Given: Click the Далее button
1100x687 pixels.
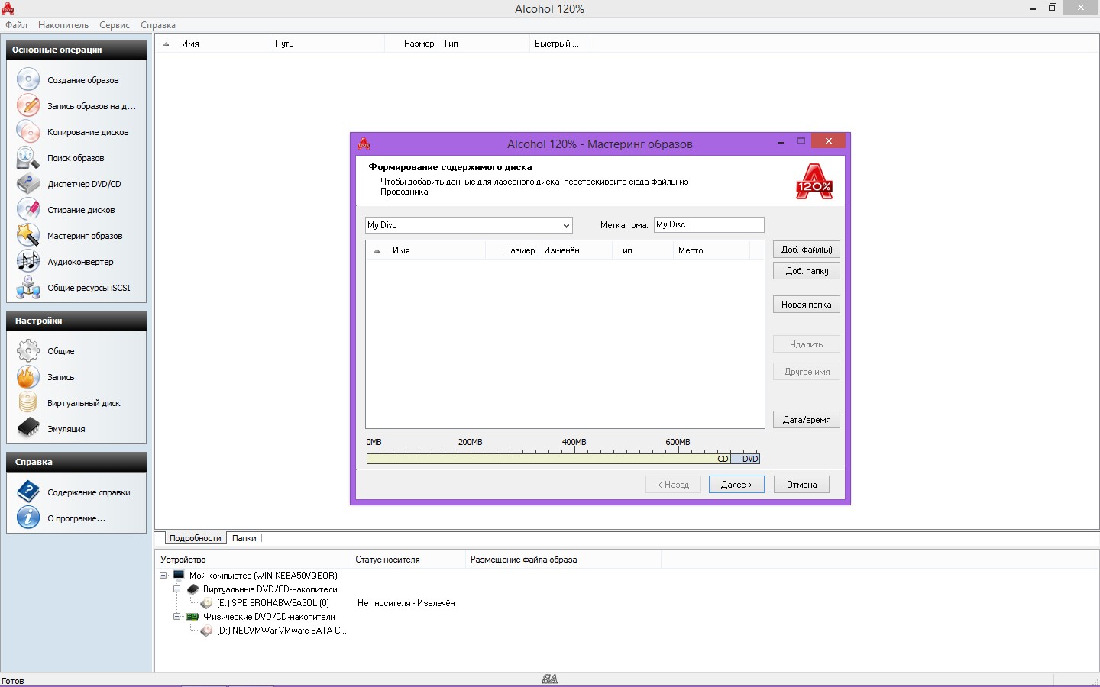Looking at the screenshot, I should [x=736, y=485].
